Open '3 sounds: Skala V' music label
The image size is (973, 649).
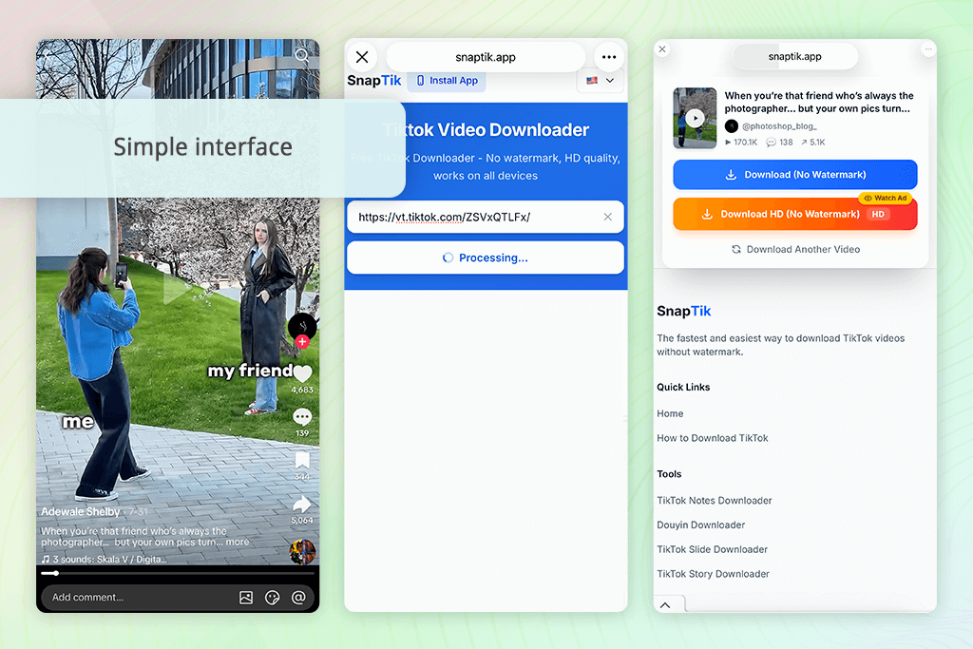click(x=105, y=559)
